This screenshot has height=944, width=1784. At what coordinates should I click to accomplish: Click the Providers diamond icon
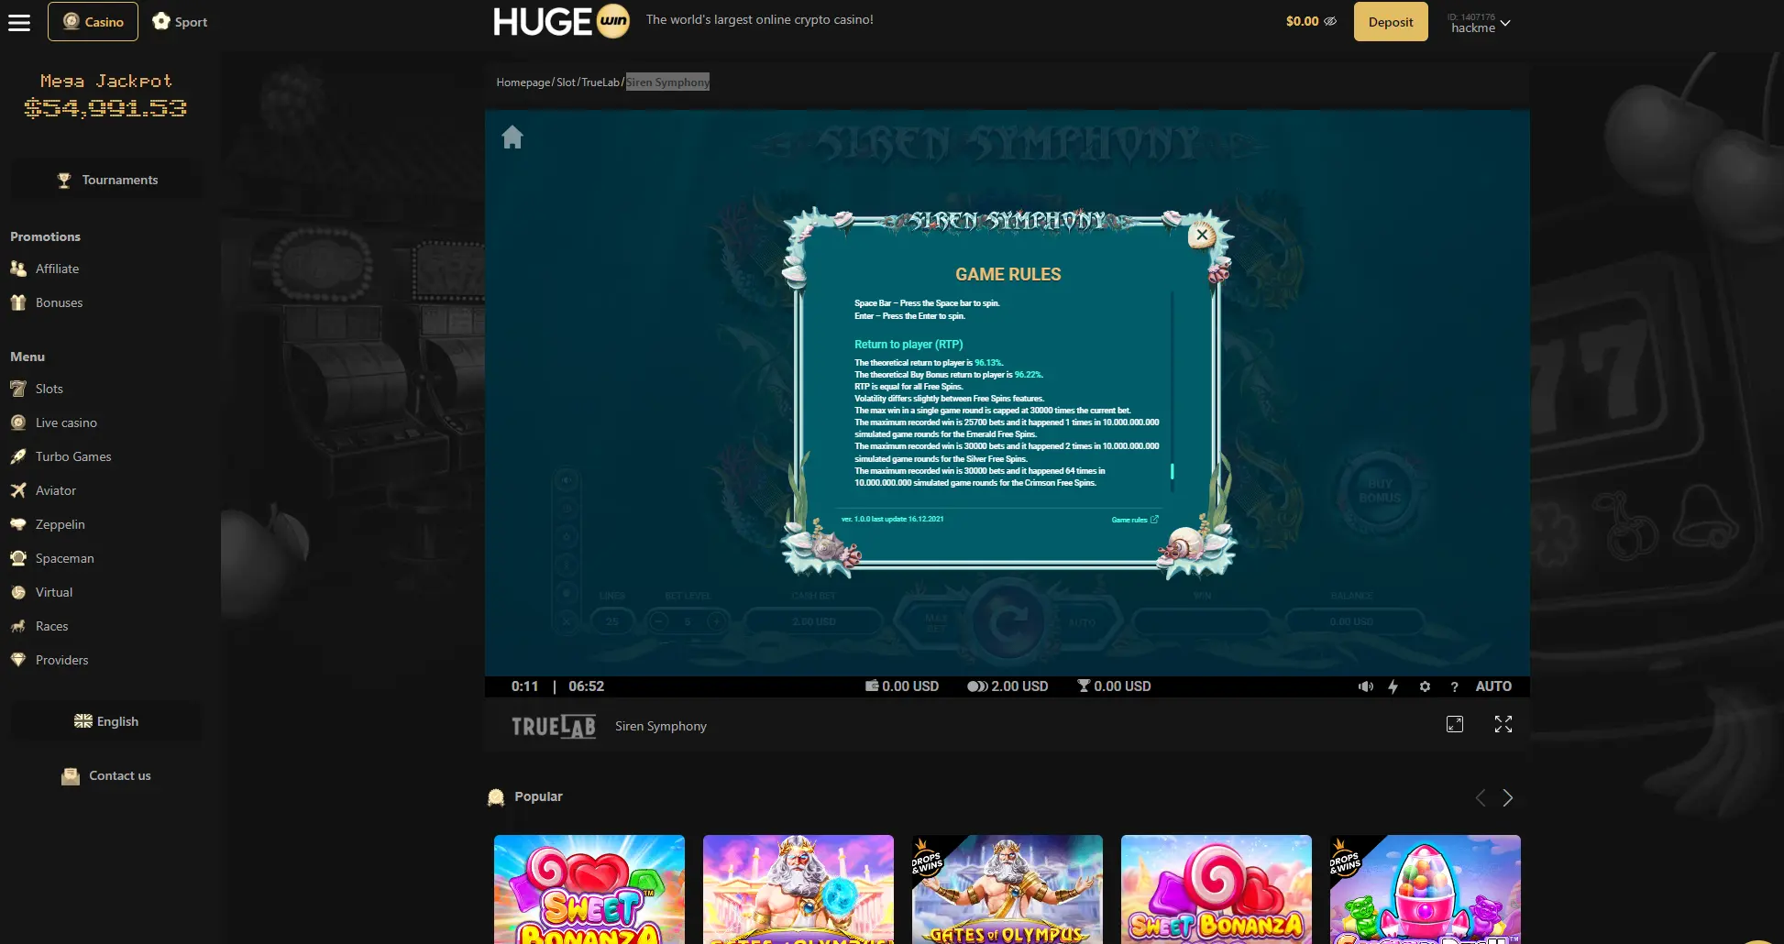(x=18, y=660)
